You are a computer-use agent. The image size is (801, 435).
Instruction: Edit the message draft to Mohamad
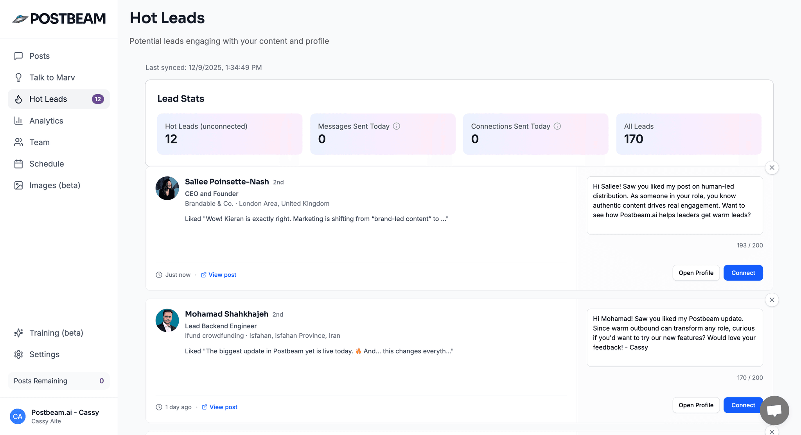(x=674, y=337)
